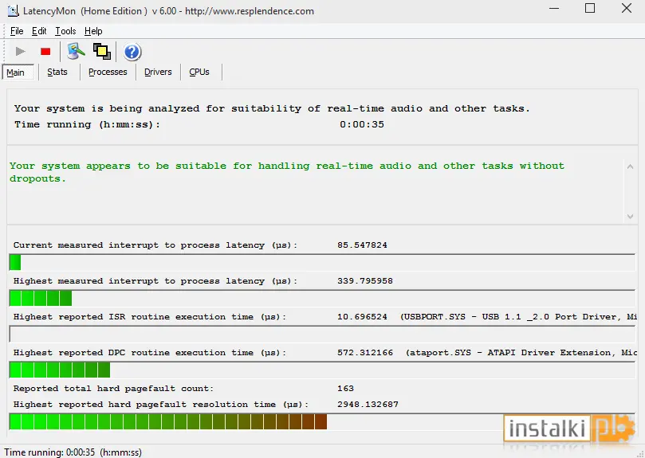
Task: Click the scroll up arrow in the message box
Action: 630,166
